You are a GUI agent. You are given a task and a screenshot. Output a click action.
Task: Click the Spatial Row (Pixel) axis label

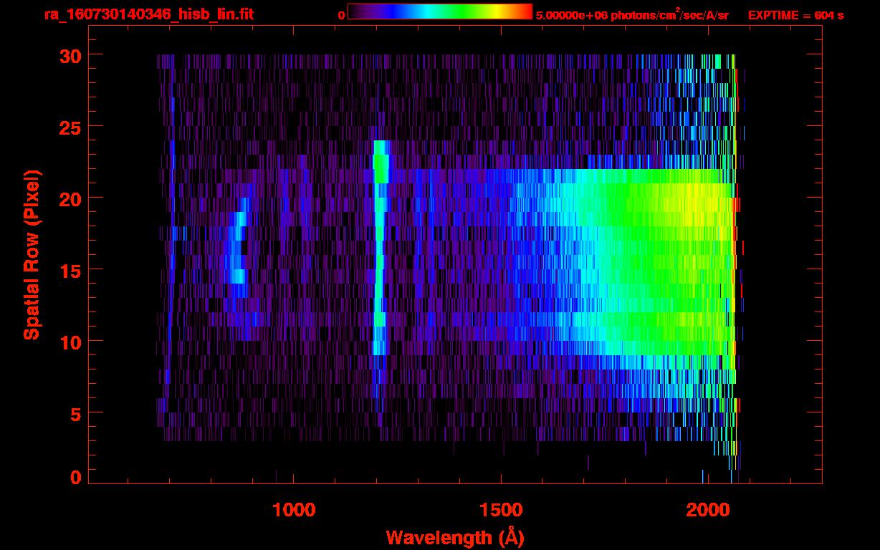[31, 254]
